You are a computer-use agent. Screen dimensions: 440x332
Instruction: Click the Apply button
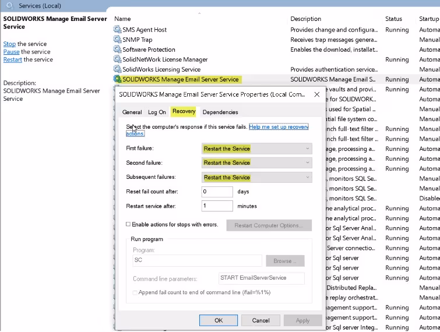(303, 320)
